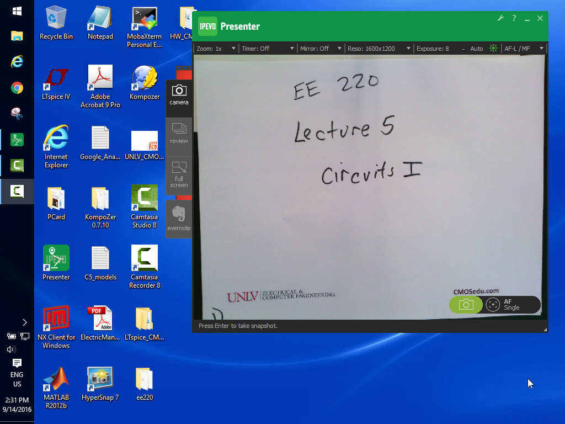Image resolution: width=565 pixels, height=424 pixels.
Task: Open Snipping Tool from taskbar
Action: 17,114
